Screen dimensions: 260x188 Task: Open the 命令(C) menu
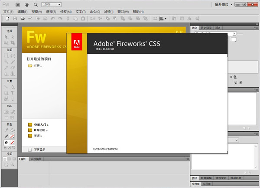[95, 12]
